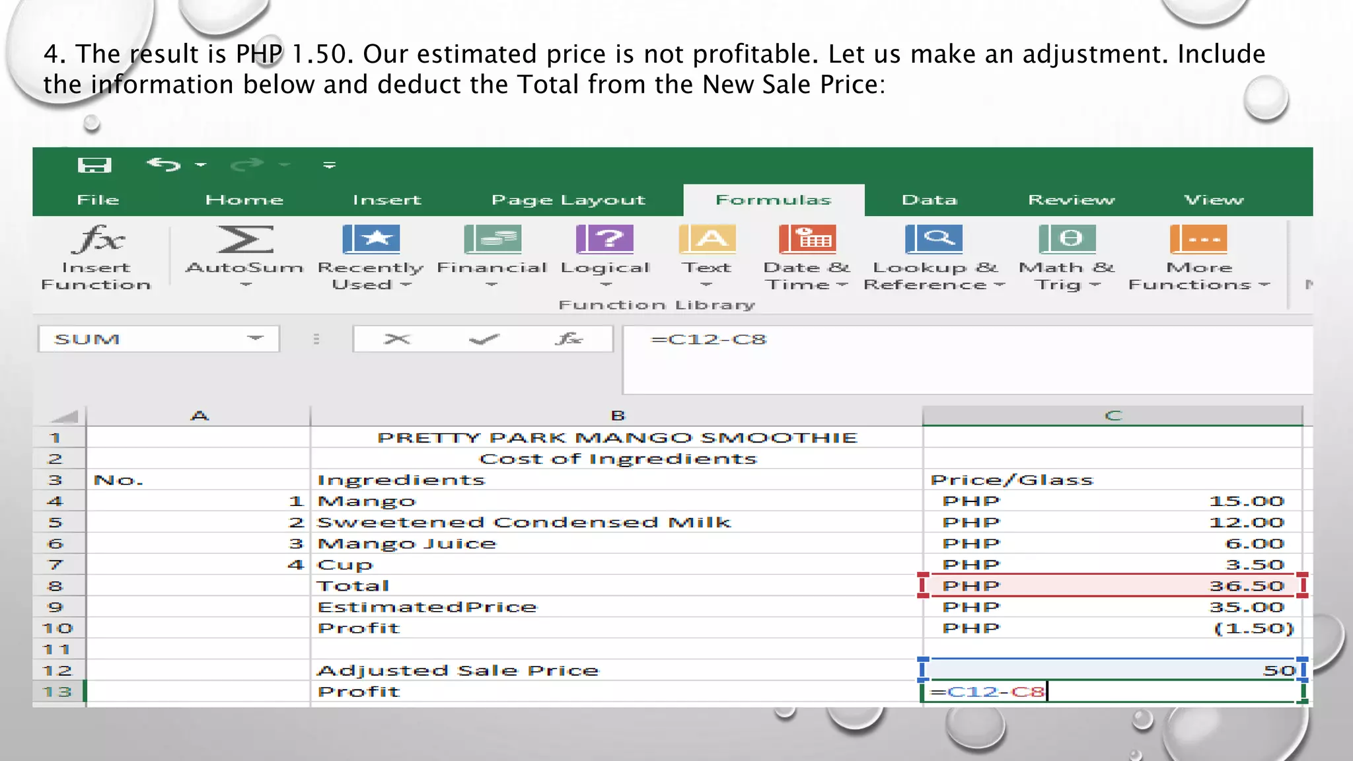Open the Undo history dropdown arrow
This screenshot has height=761, width=1353.
(x=201, y=164)
